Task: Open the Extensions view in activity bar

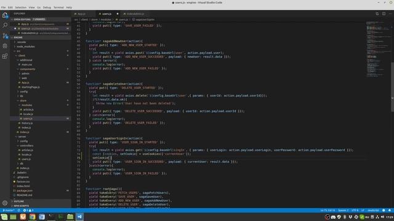Action: tap(5, 56)
